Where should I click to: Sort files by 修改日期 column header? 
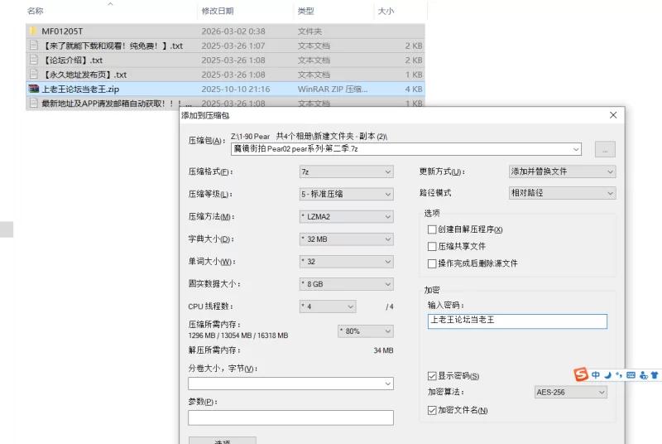(218, 11)
